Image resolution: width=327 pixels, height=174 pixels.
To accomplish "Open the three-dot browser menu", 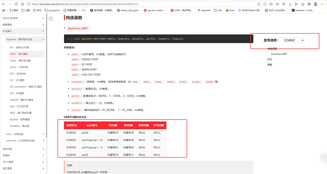I will click(x=322, y=4).
